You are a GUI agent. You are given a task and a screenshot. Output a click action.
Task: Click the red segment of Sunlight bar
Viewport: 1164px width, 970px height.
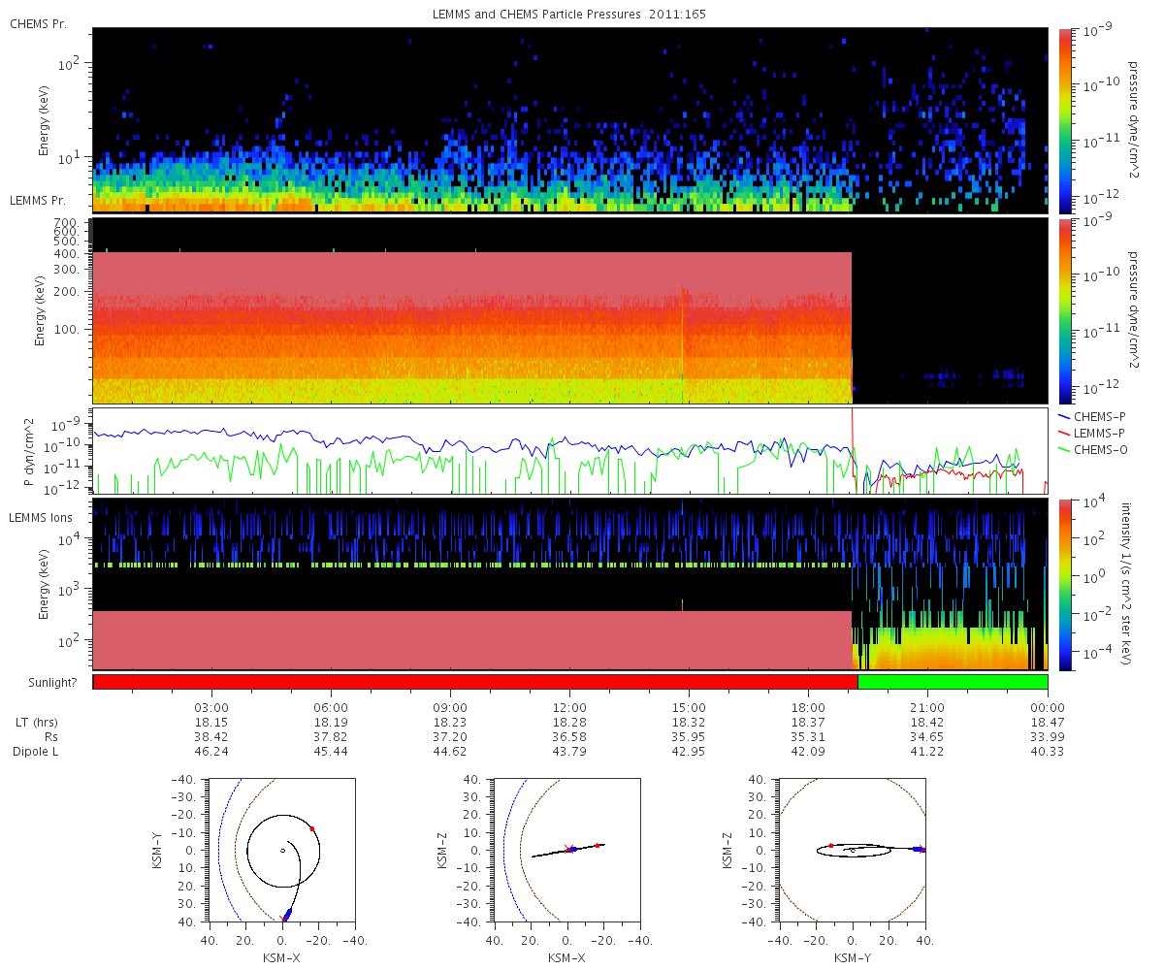475,682
